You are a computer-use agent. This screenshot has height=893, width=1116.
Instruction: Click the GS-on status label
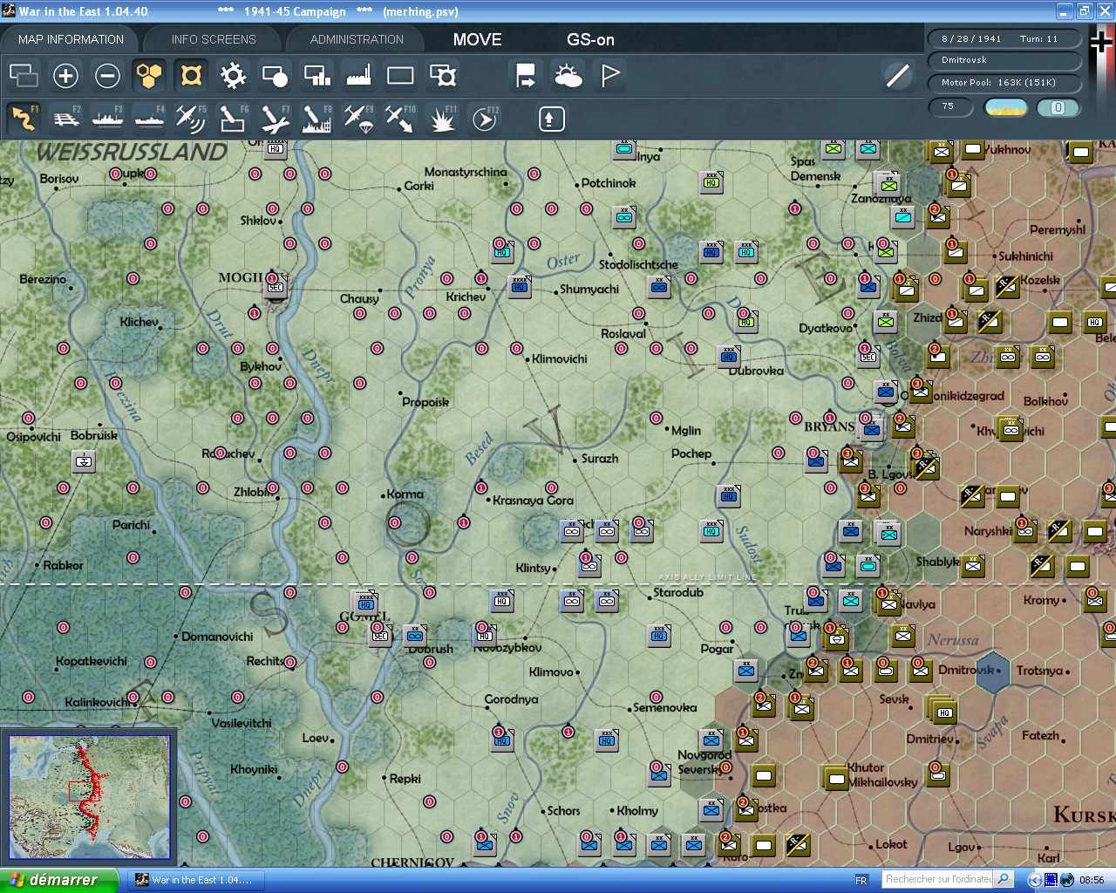(x=590, y=39)
